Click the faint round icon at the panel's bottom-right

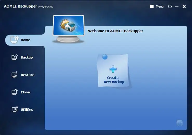coord(180,123)
